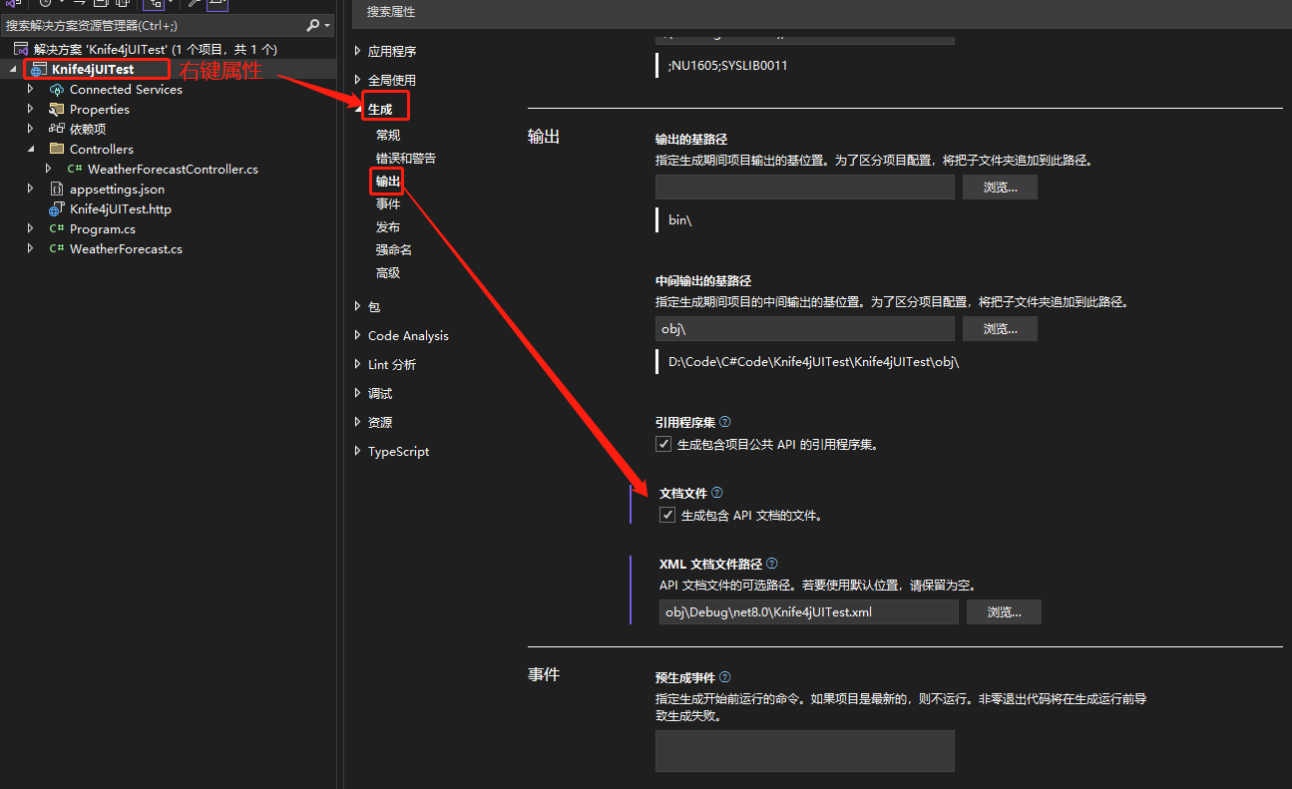Image resolution: width=1292 pixels, height=789 pixels.
Task: Go to the 常规 section under 生成
Action: click(x=388, y=136)
